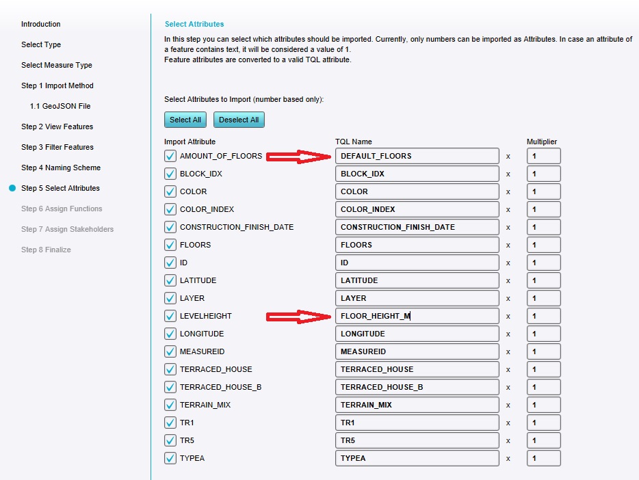Focus the CONSTRUCTION_FINISH_DATE TQL name field
Image resolution: width=639 pixels, height=480 pixels.
(x=417, y=227)
